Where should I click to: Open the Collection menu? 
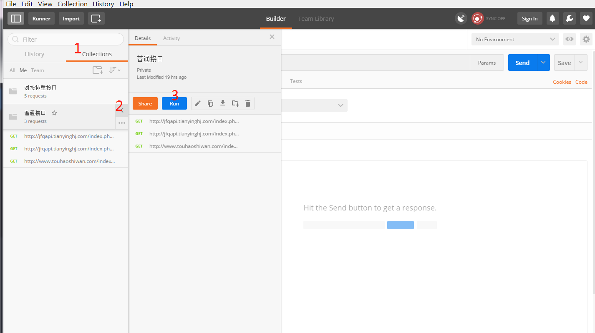[x=73, y=4]
